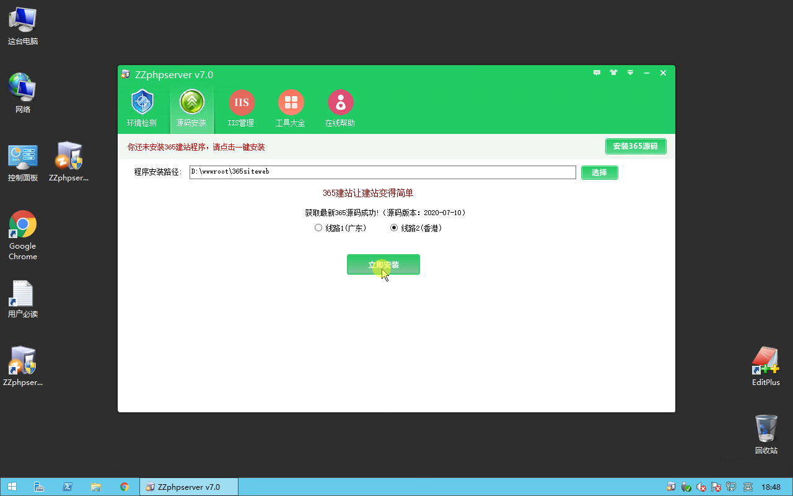Open the 环境检测 shield icon tab

142,109
